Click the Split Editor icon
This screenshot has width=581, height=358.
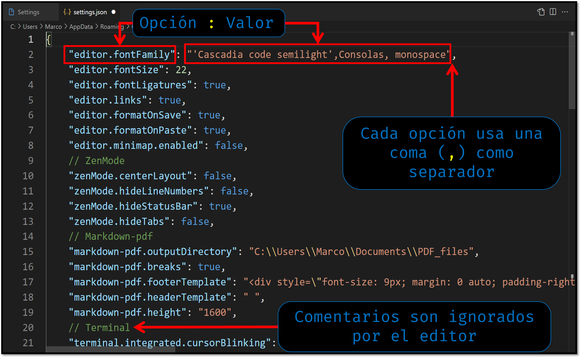553,12
